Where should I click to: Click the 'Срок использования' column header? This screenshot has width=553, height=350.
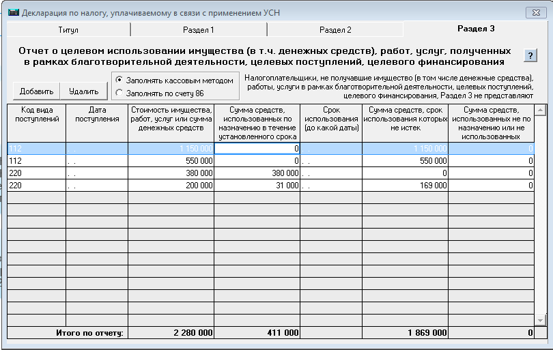coord(331,119)
